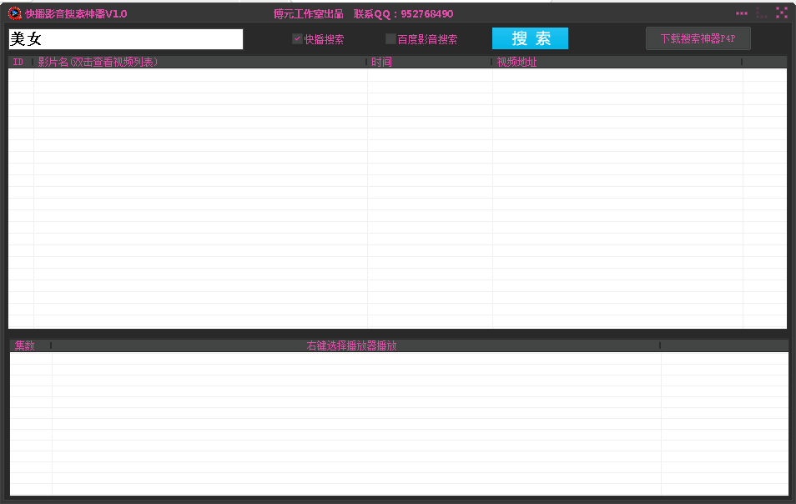Click the 影片名 column header
This screenshot has height=504, width=796.
pos(200,62)
